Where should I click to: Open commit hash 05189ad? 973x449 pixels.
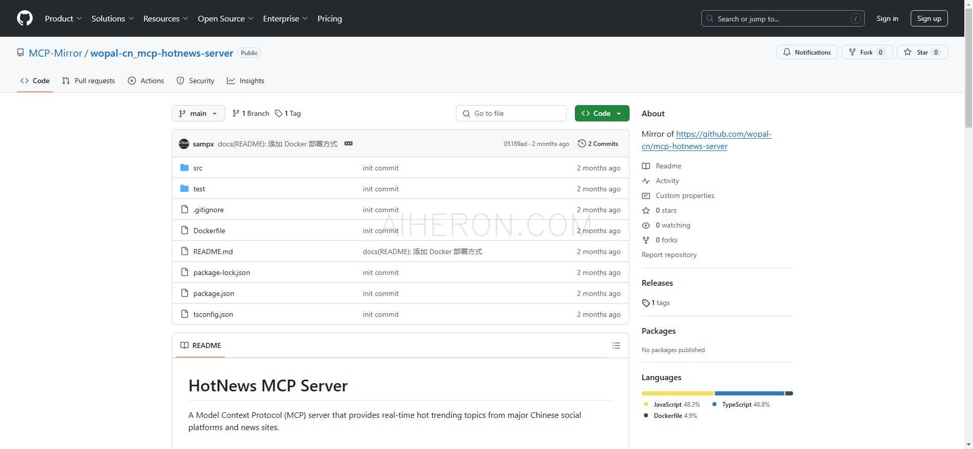pos(515,144)
